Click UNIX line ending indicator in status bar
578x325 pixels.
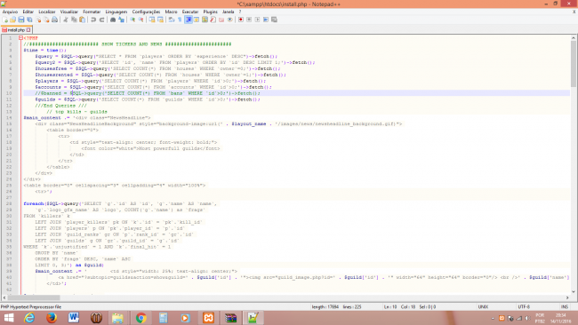[483, 306]
